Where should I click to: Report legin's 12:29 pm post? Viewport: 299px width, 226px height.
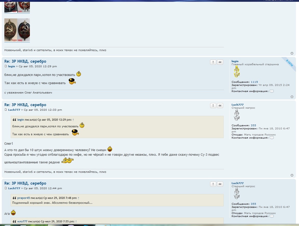pyautogui.click(x=213, y=62)
